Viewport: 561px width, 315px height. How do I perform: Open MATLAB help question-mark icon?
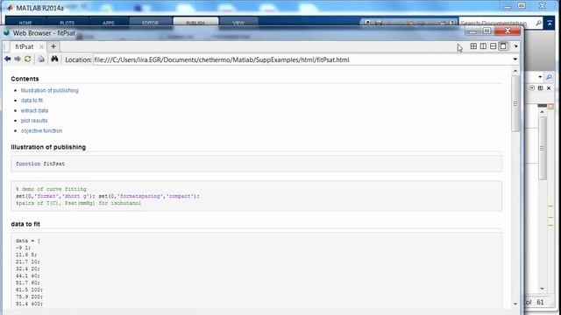pos(452,23)
